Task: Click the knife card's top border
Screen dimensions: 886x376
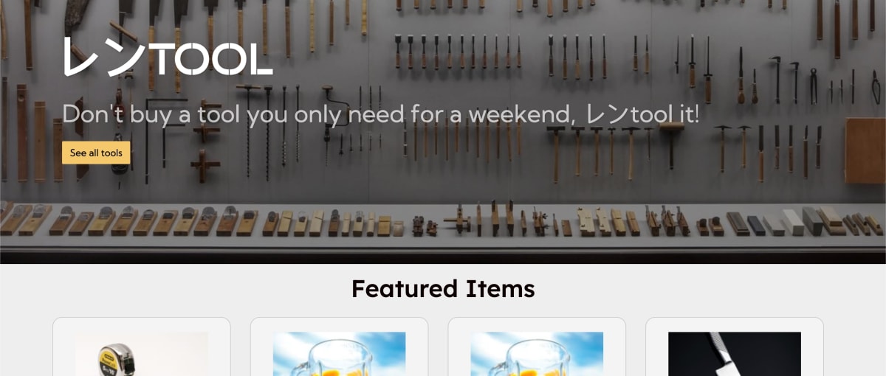Action: [735, 318]
